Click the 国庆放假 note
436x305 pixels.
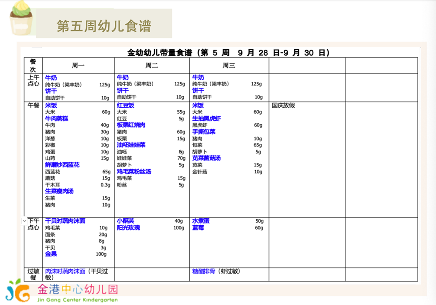point(283,105)
